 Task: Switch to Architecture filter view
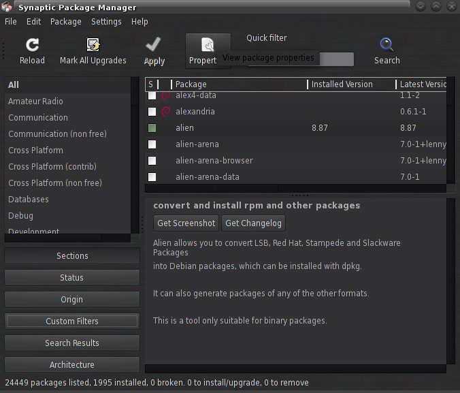click(x=72, y=364)
